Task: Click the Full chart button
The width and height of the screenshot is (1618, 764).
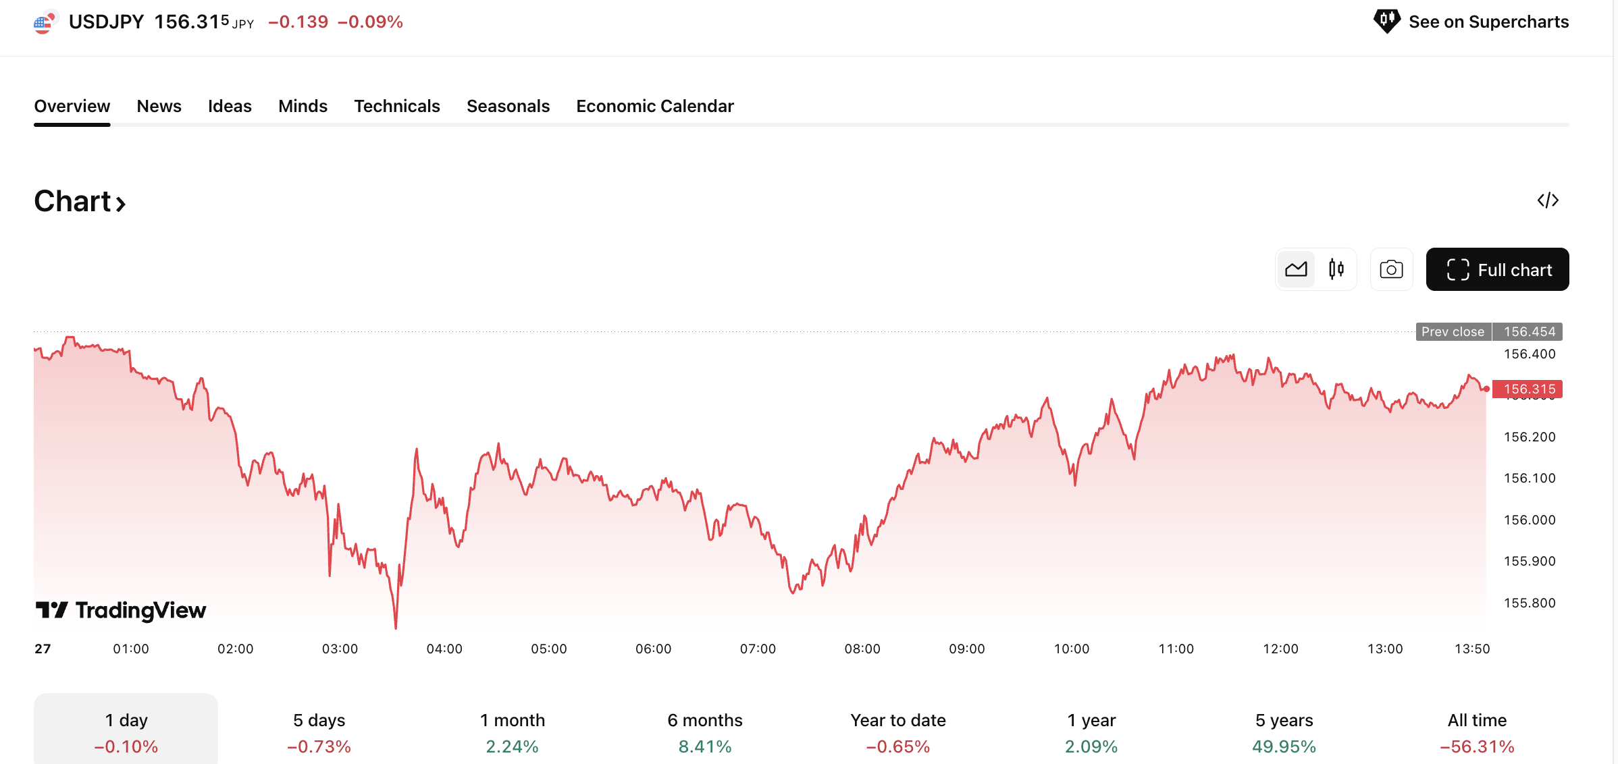Action: 1497,269
